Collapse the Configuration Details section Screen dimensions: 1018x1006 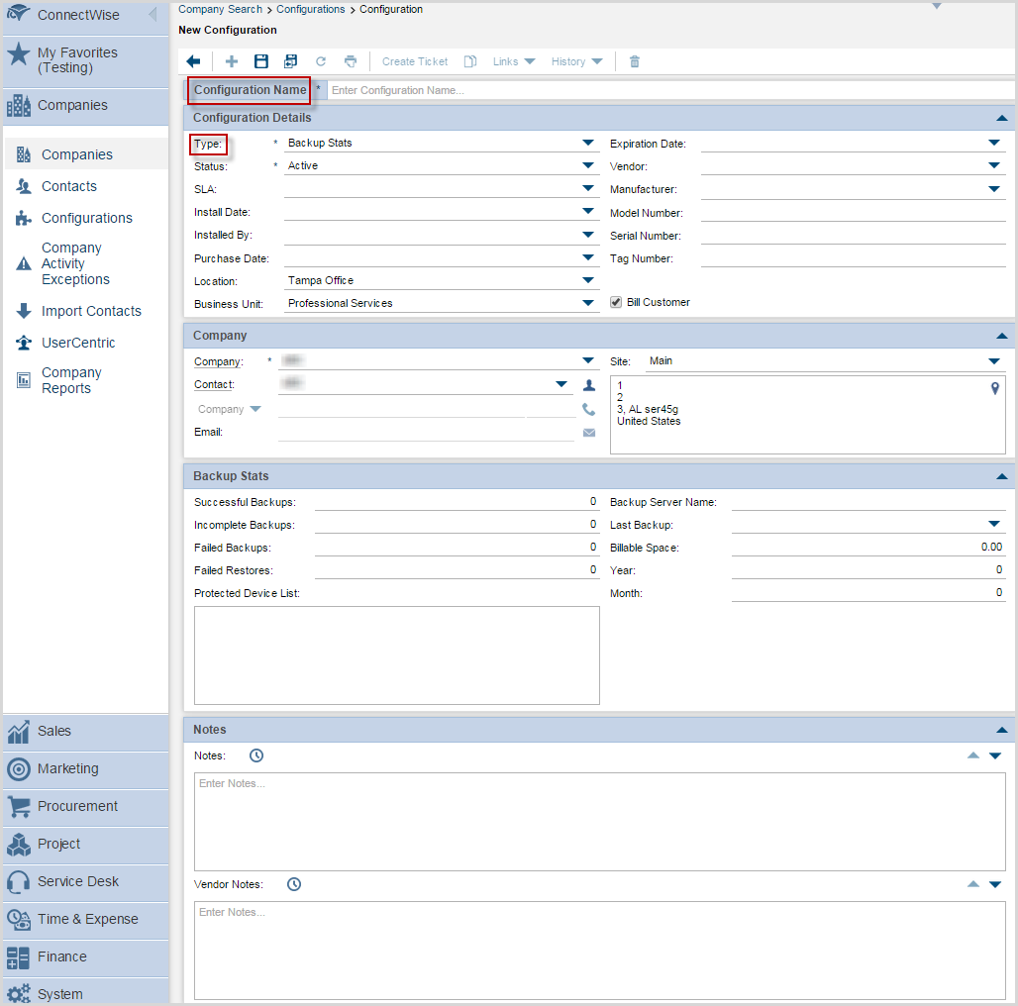click(1001, 118)
